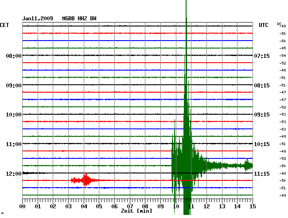The height and width of the screenshot is (218, 288).
Task: Click the BW network label
Action: point(93,19)
